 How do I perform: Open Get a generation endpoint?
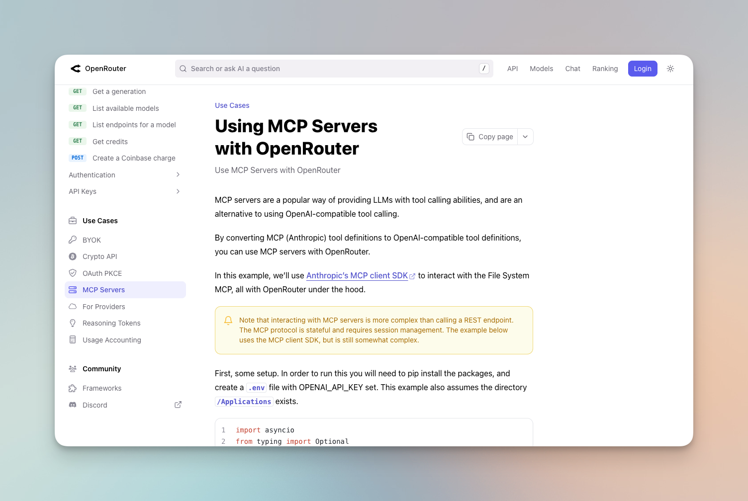tap(124, 91)
